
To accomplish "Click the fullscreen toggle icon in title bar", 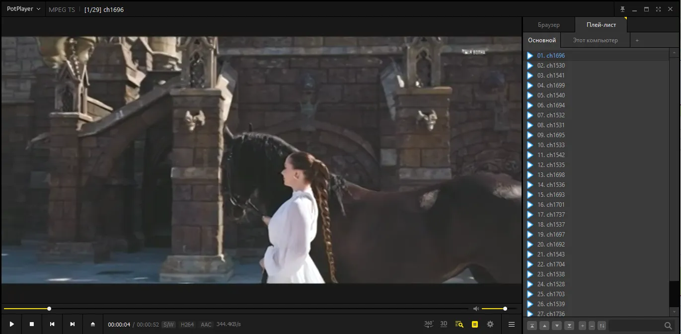I will click(x=658, y=9).
